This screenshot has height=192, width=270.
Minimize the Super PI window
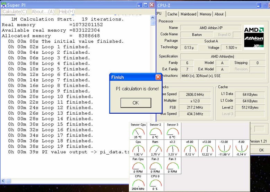[140, 5]
